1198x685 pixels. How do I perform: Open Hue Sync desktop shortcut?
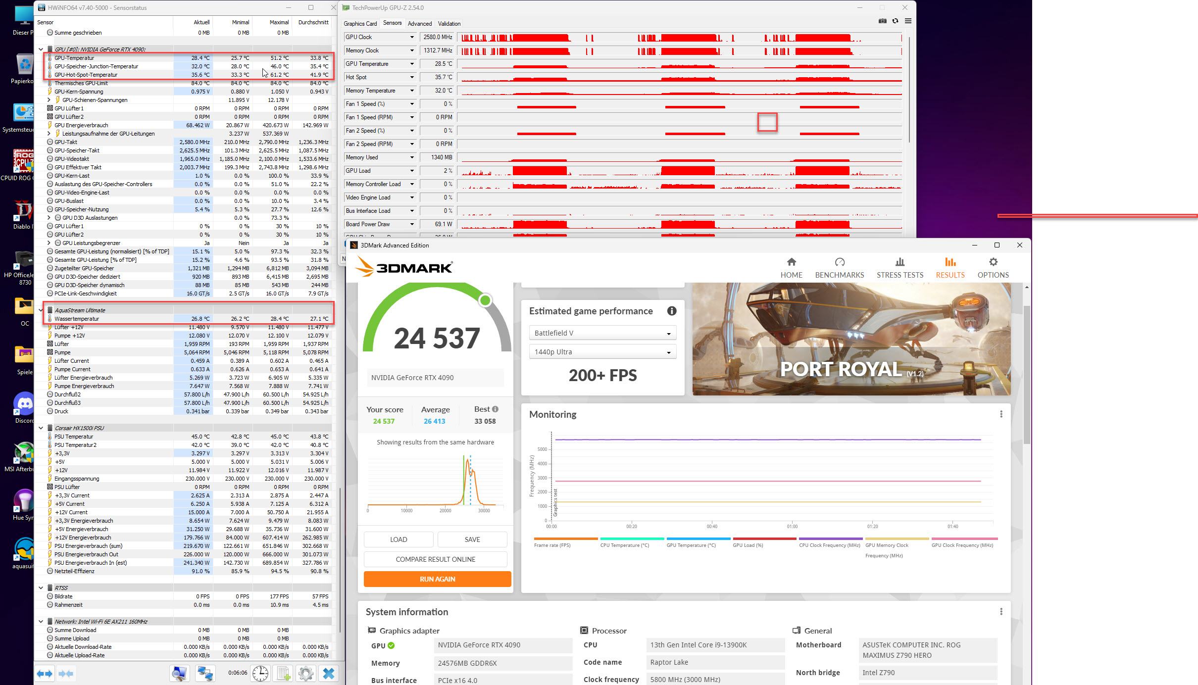24,505
